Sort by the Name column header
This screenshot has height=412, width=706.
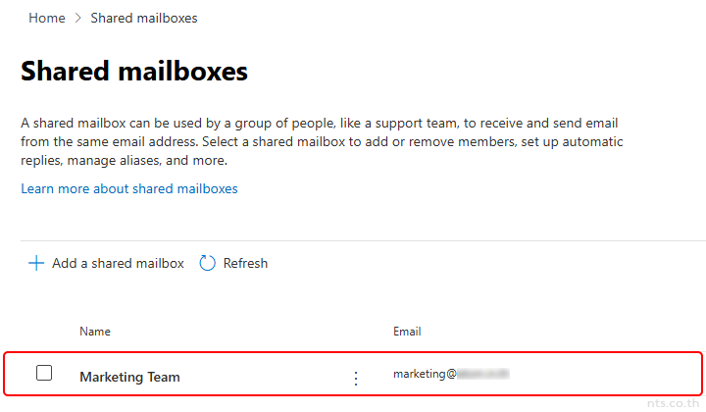[95, 332]
